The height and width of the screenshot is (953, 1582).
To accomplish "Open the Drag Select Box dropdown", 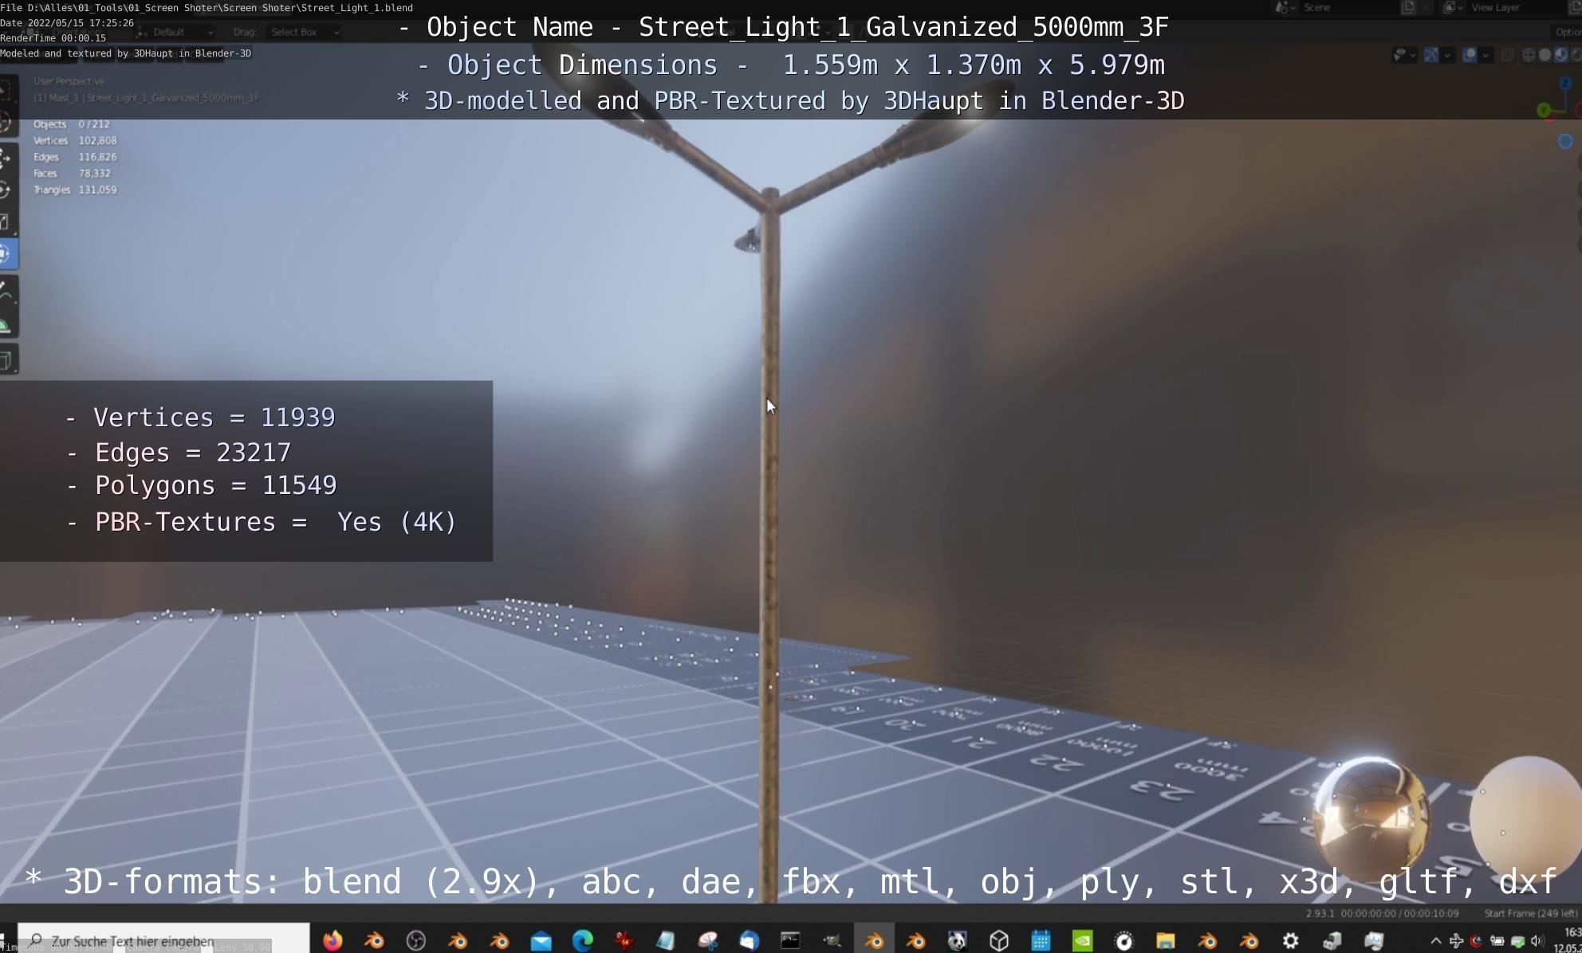I will [305, 32].
